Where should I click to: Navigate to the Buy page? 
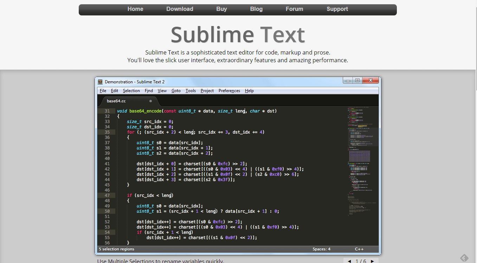point(221,9)
